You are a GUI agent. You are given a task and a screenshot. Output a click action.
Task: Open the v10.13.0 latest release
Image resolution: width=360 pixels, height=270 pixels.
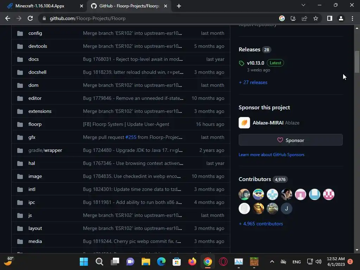pos(256,63)
